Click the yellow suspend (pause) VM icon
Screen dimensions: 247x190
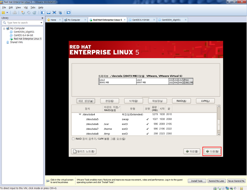(3, 13)
